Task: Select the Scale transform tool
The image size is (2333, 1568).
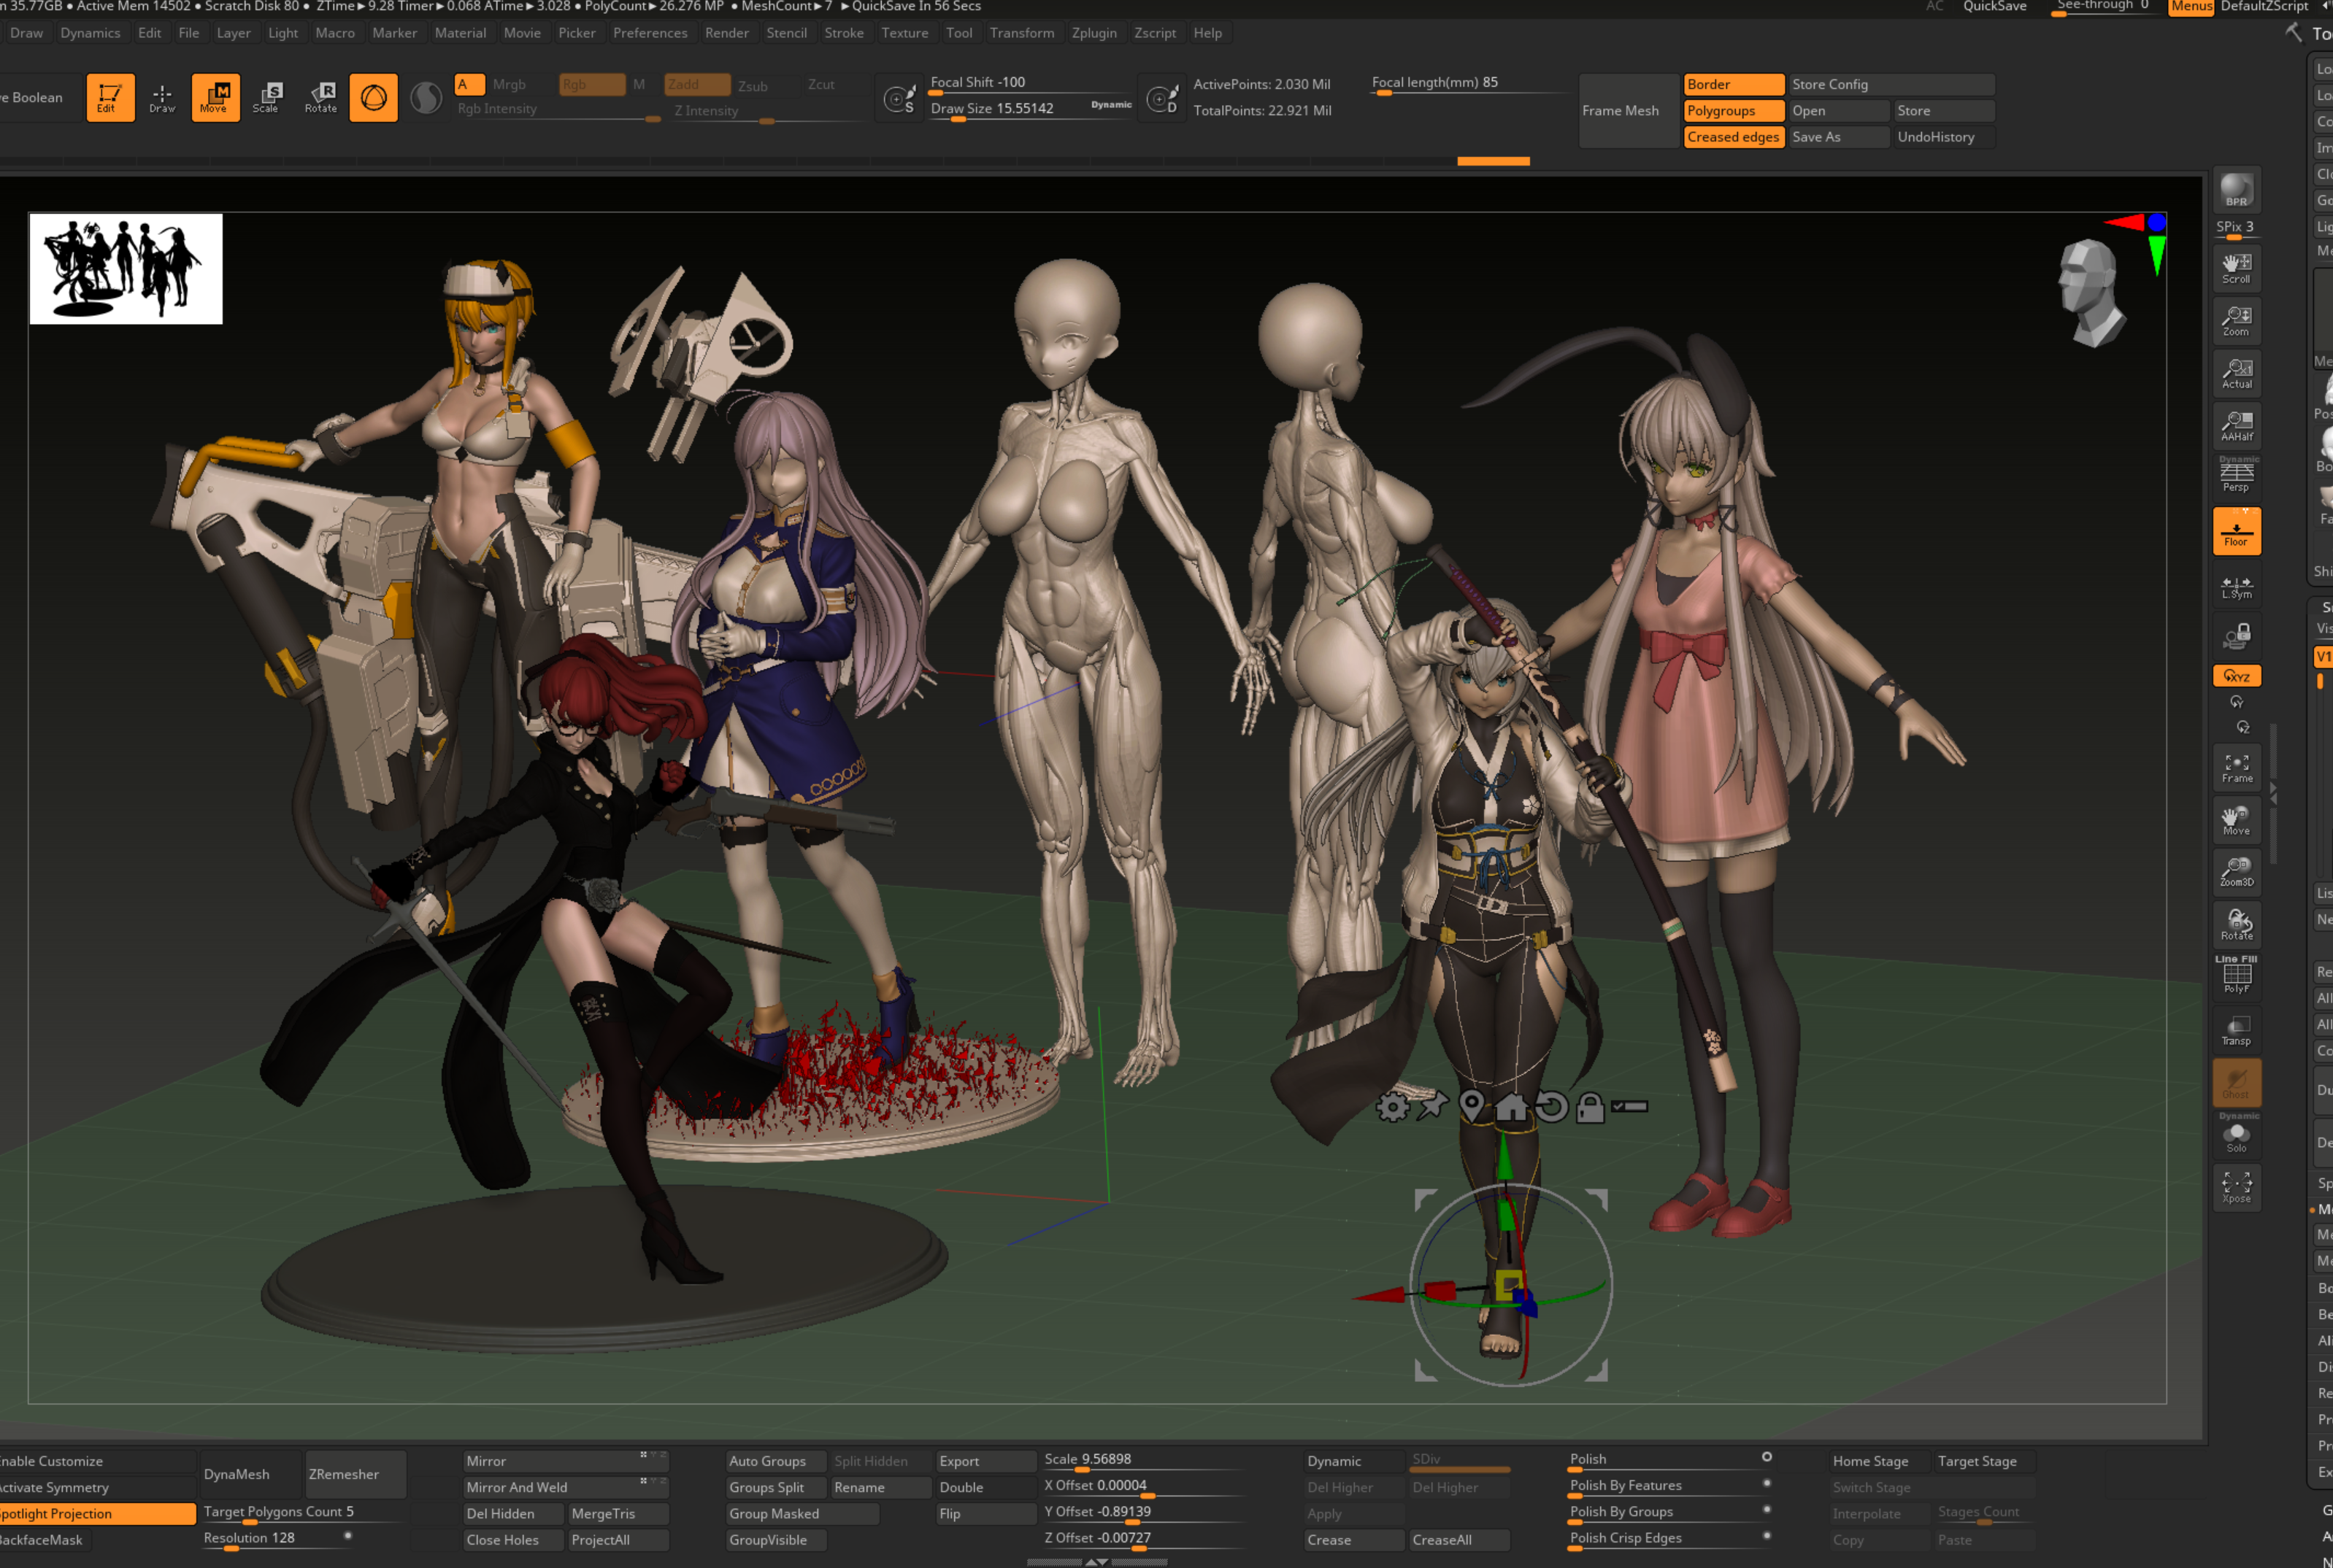Action: 266,97
